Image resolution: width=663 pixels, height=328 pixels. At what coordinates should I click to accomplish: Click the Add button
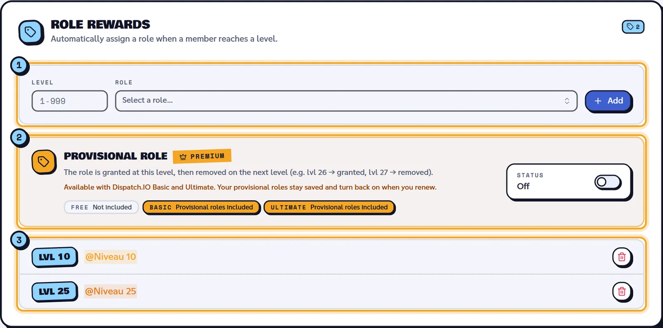(608, 101)
